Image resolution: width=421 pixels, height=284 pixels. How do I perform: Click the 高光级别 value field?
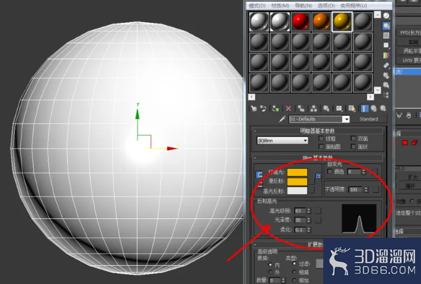(x=300, y=210)
